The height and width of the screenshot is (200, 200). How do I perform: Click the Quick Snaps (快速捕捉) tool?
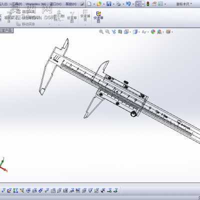85,15
